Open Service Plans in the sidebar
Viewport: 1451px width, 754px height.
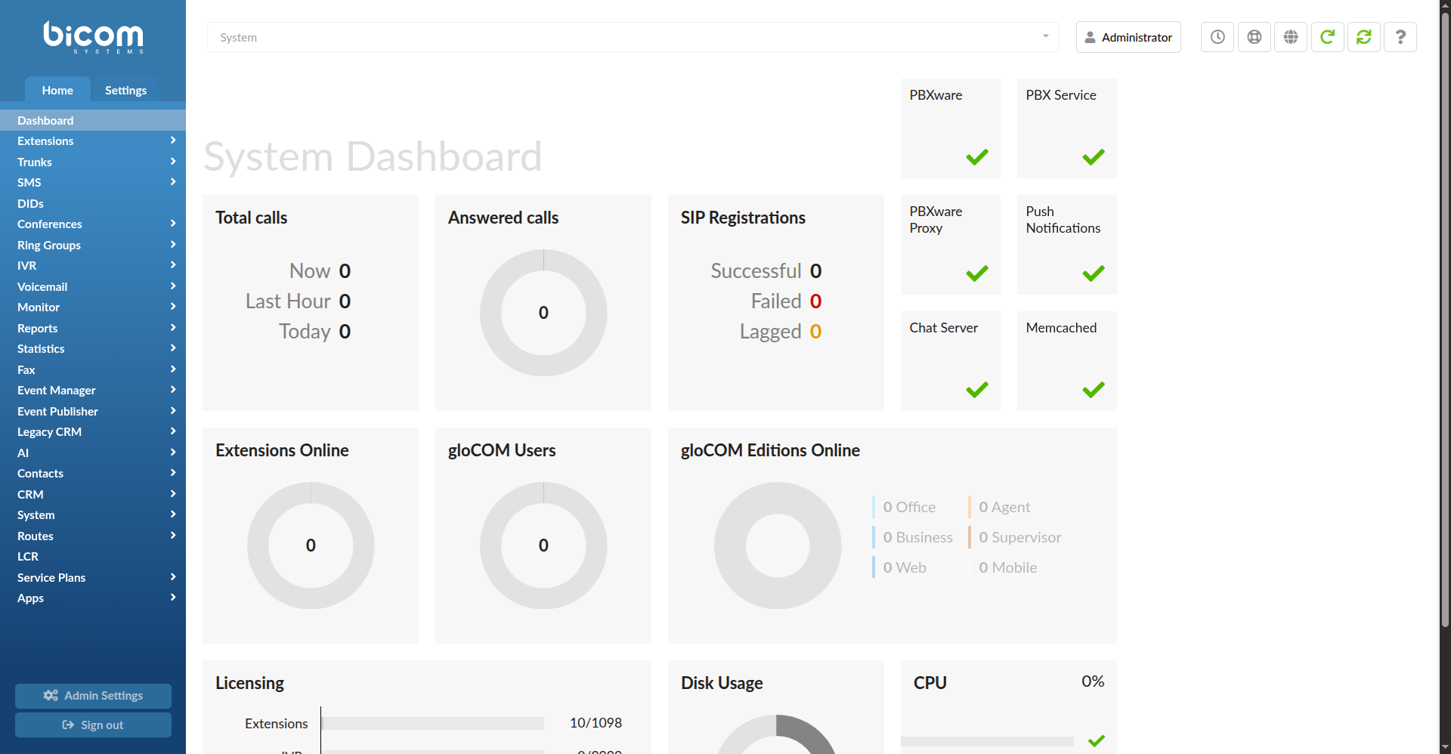pos(93,577)
